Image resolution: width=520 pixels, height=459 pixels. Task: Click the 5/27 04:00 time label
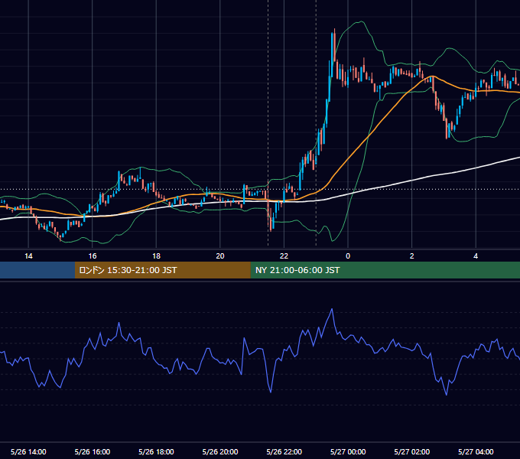pos(476,451)
